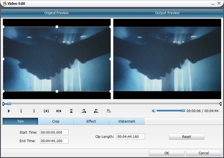224x158 pixels.
Task: Set trim end with right bracket icon
Action: [x=34, y=111]
